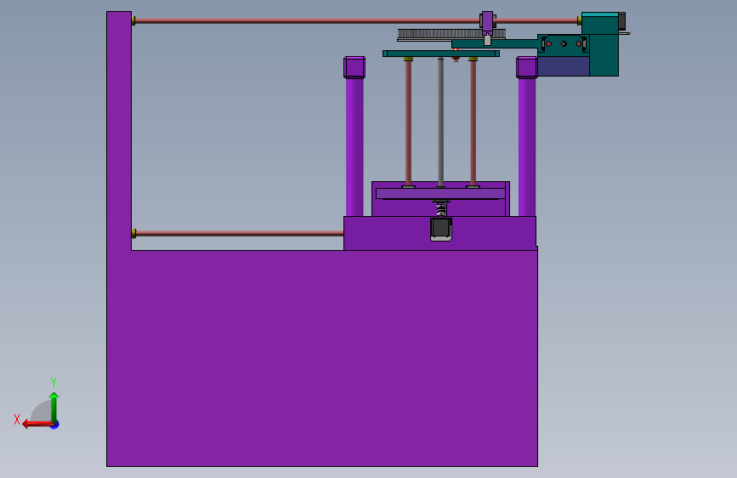The image size is (737, 478).
Task: Select the right red vertical guide rod
Action: 473,122
